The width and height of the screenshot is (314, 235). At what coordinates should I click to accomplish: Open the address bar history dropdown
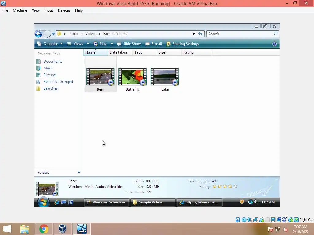193,34
